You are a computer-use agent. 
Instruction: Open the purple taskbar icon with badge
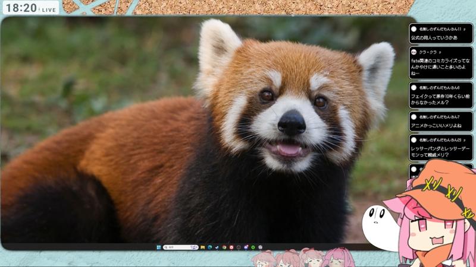pyautogui.click(x=246, y=247)
